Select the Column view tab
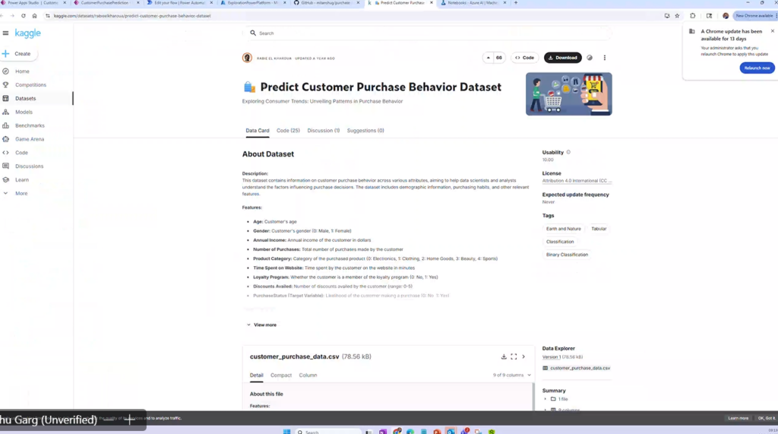The image size is (778, 434). 308,375
